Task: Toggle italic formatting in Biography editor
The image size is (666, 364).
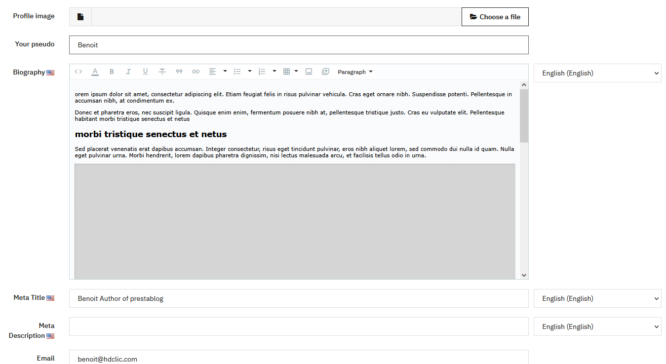Action: (x=128, y=72)
